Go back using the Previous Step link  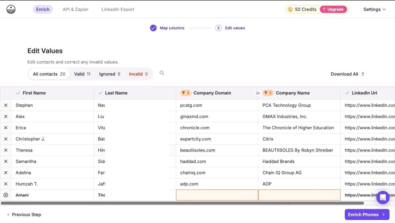(x=23, y=215)
